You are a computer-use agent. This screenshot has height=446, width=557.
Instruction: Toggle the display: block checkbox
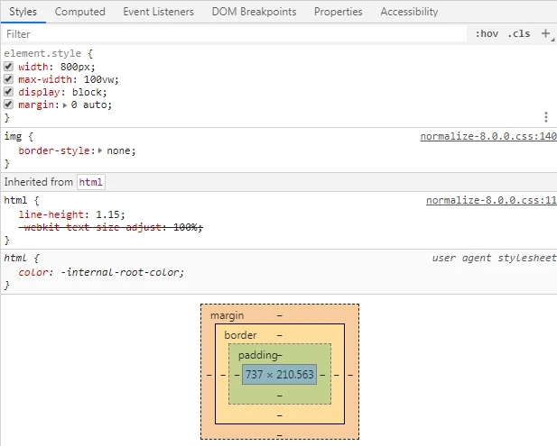pyautogui.click(x=9, y=92)
